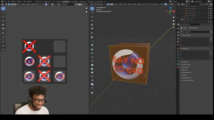The width and height of the screenshot is (214, 120).
Task: Select the Add Cube tool
Action: (92, 41)
